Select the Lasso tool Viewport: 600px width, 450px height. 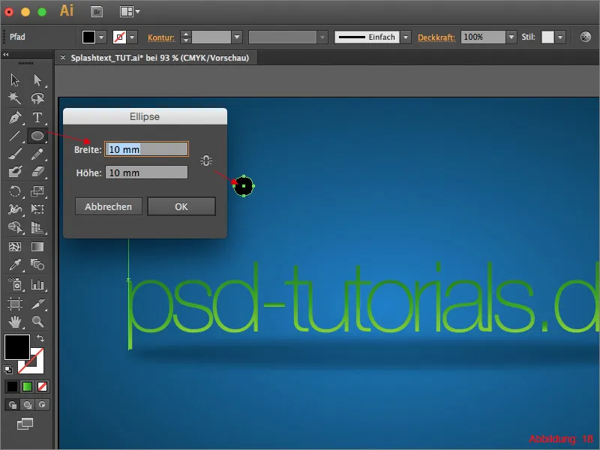pos(37,98)
